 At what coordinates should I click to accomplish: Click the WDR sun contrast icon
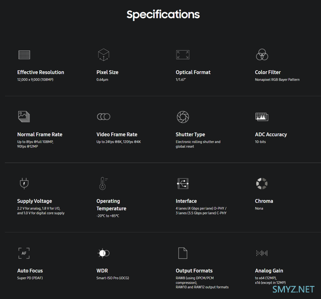click(x=104, y=253)
